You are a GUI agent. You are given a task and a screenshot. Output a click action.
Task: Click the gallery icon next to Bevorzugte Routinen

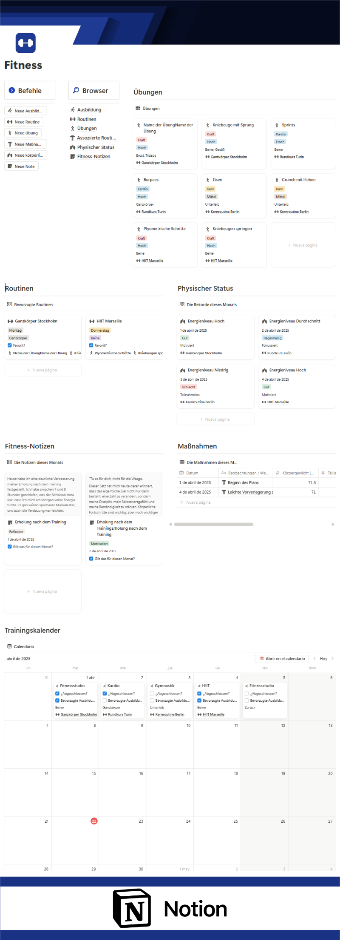pyautogui.click(x=9, y=304)
